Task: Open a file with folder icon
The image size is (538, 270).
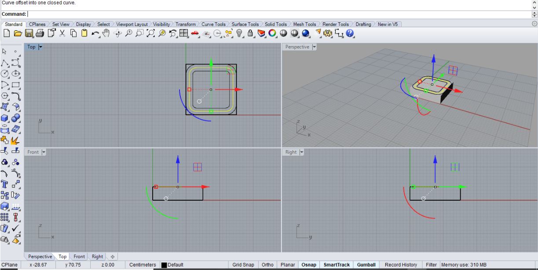Action: [18, 33]
